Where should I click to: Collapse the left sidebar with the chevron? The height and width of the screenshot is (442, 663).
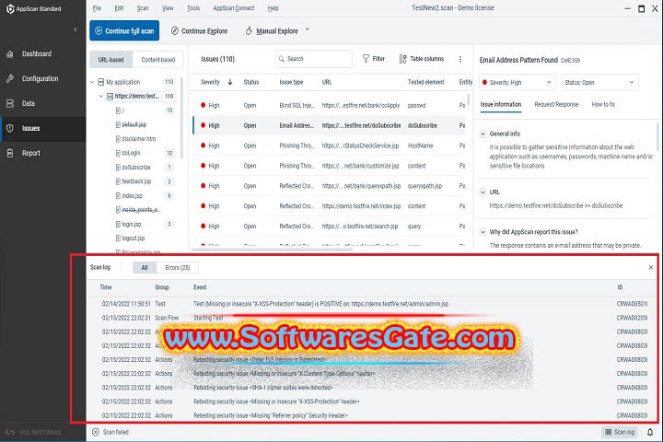pos(76,29)
